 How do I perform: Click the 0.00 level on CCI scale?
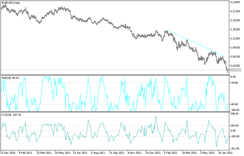(x=233, y=131)
